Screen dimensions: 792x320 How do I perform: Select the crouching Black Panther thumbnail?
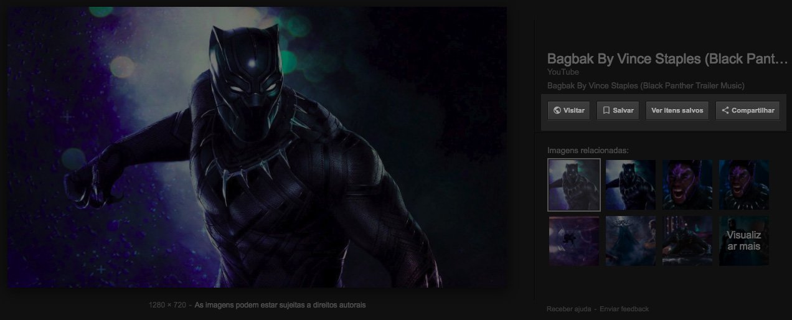click(687, 241)
